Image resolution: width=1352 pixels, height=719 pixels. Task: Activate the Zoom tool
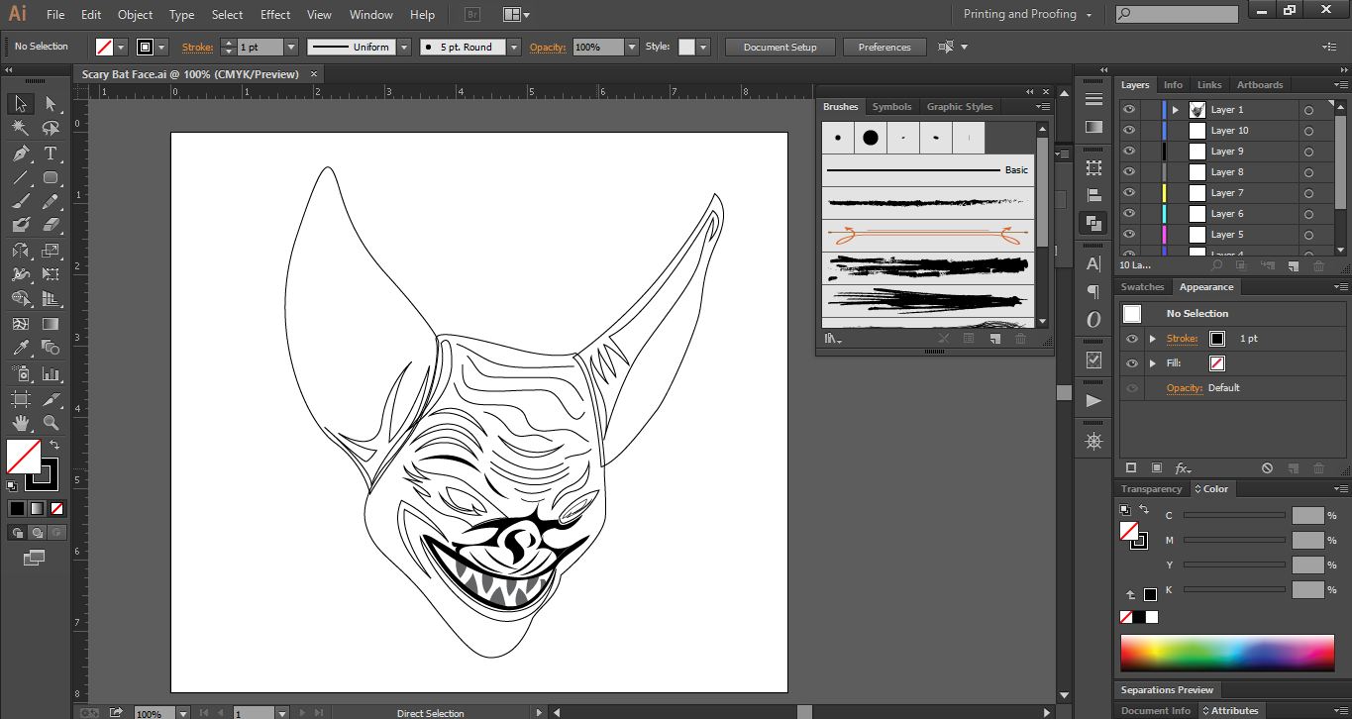click(51, 423)
